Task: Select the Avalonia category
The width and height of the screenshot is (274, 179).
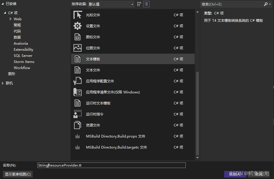Action: pos(21,43)
